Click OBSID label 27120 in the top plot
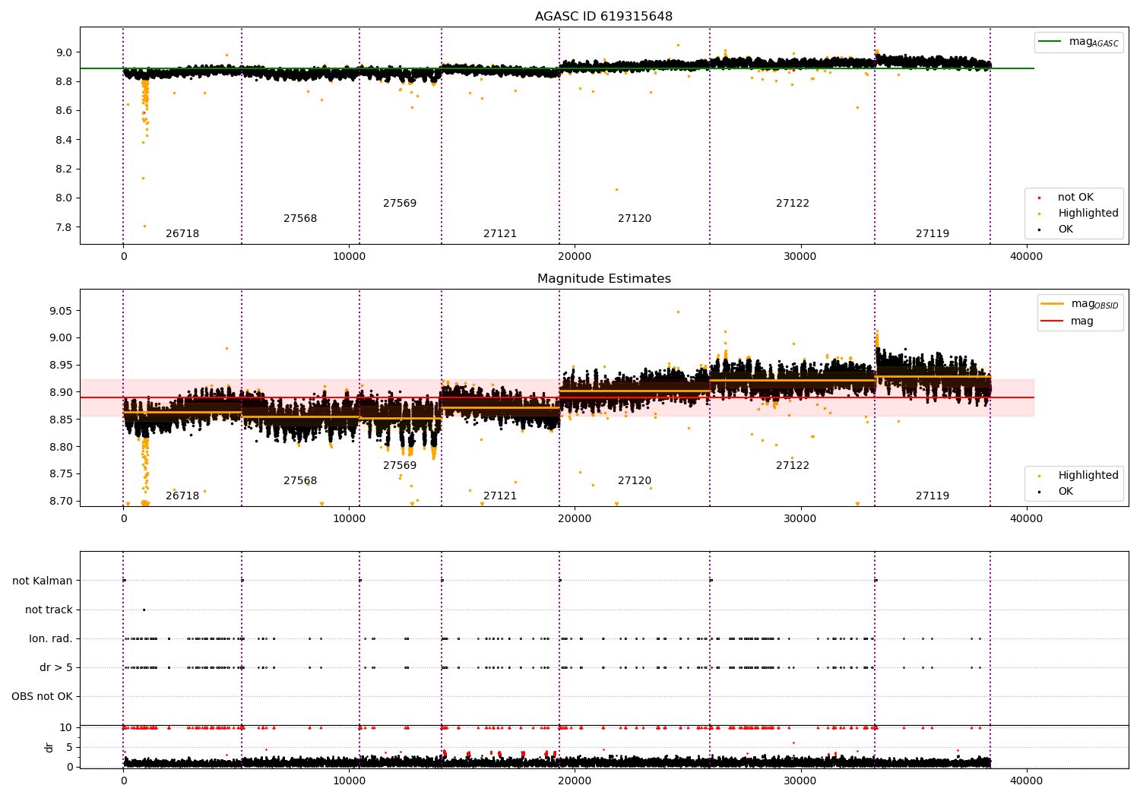This screenshot has width=1140, height=798. (x=635, y=219)
